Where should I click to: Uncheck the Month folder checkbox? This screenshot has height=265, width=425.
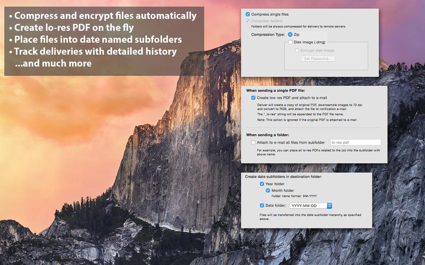click(x=268, y=190)
